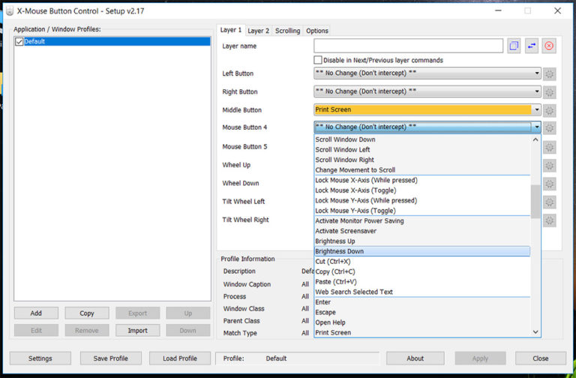Choose Scroll Window Down from list

(x=422, y=139)
